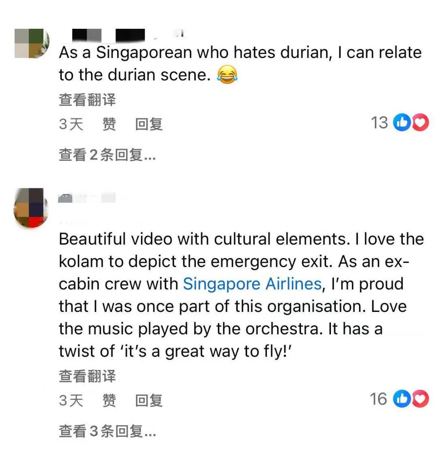This screenshot has height=463, width=438.
Task: Expand 查看2条回复 under first comment
Action: point(107,155)
